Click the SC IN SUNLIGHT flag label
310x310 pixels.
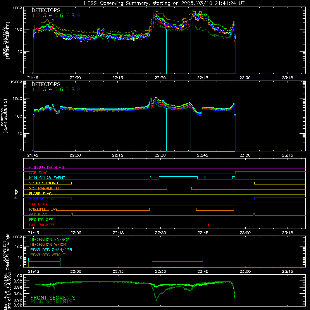[x=45, y=183]
